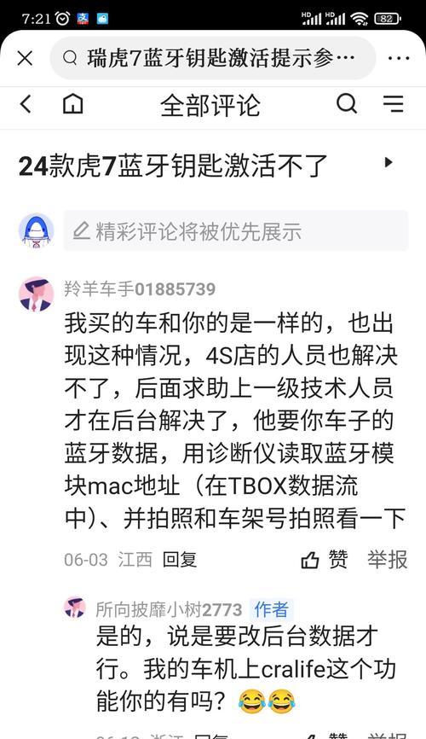Open the three-dot more options menu
The image size is (426, 739).
click(399, 58)
